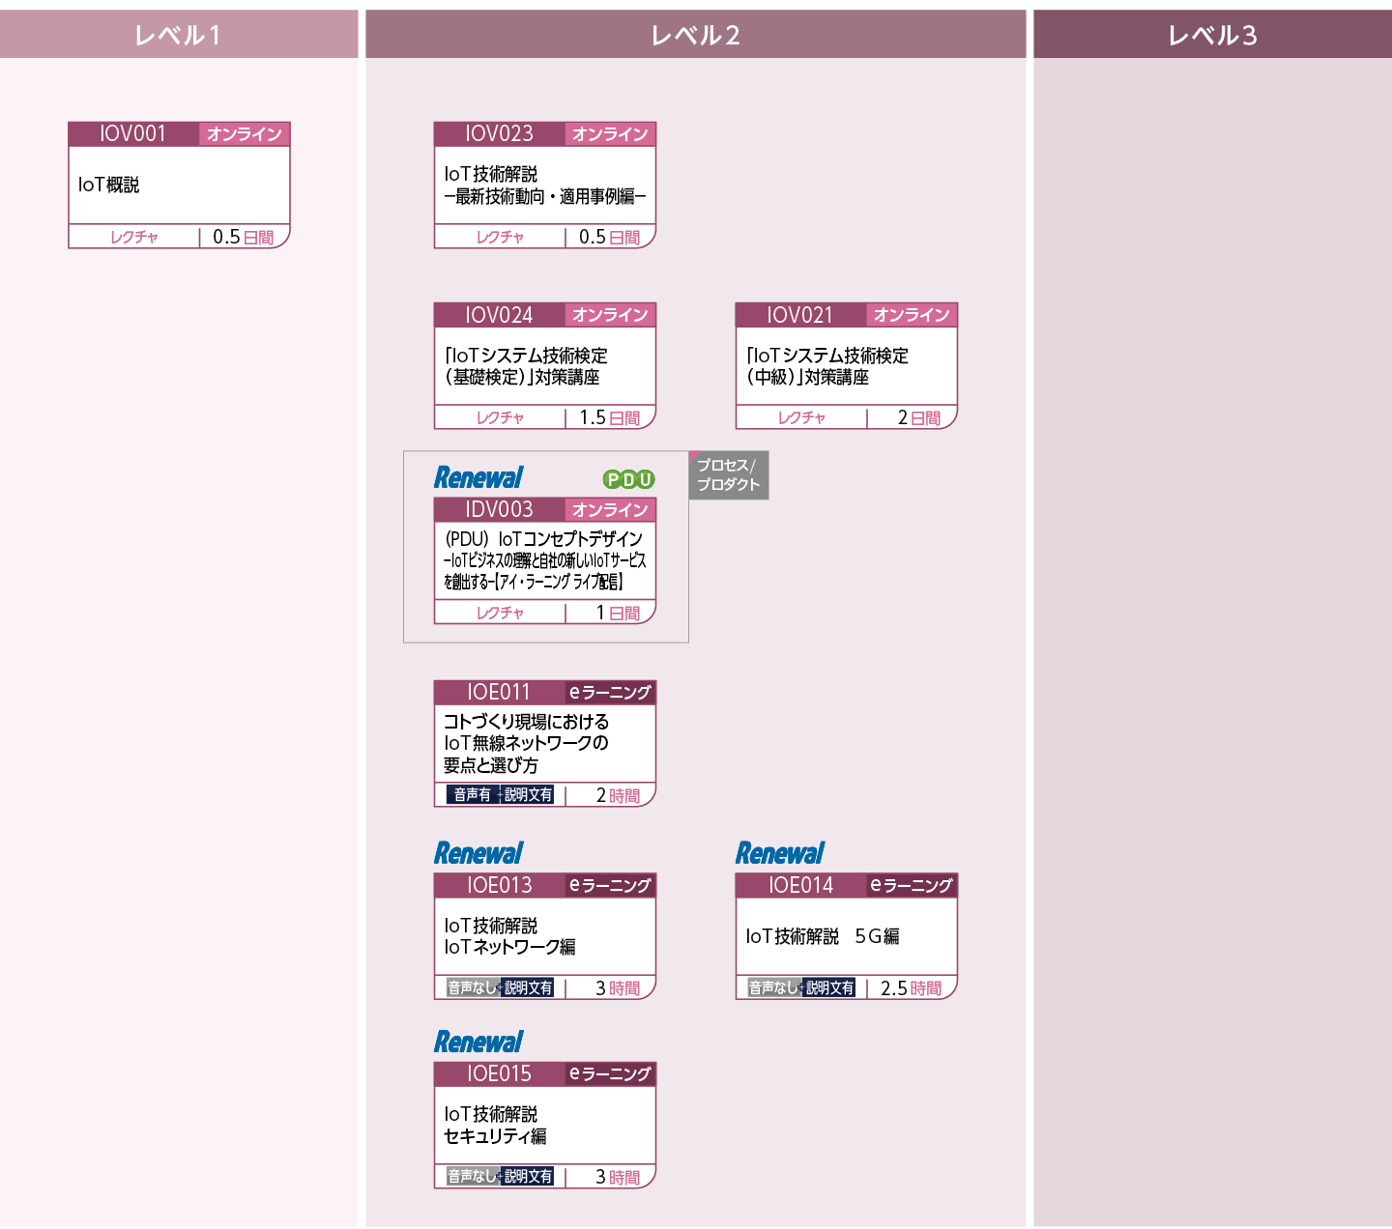Click the eラーニング badge on IOE015 card

[x=610, y=1073]
